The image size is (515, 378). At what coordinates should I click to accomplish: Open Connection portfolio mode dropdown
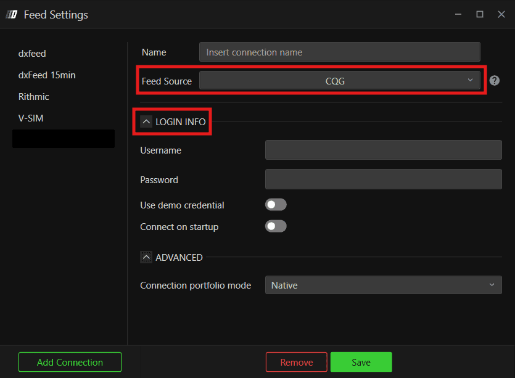coord(383,285)
